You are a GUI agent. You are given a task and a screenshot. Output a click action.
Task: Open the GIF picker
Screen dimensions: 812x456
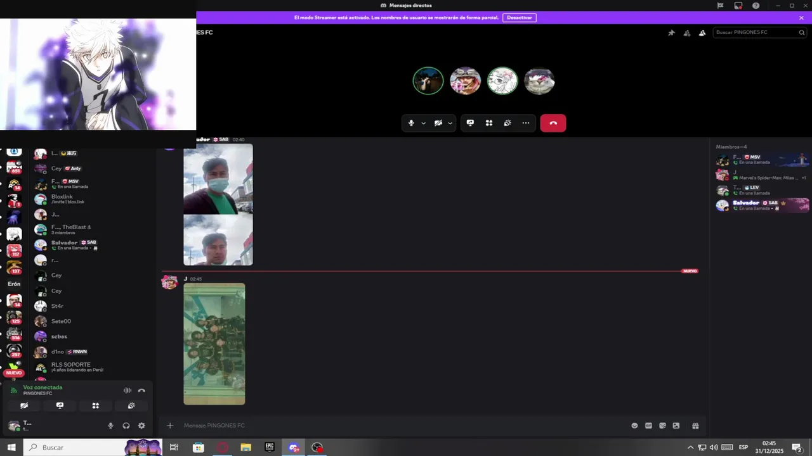point(648,426)
